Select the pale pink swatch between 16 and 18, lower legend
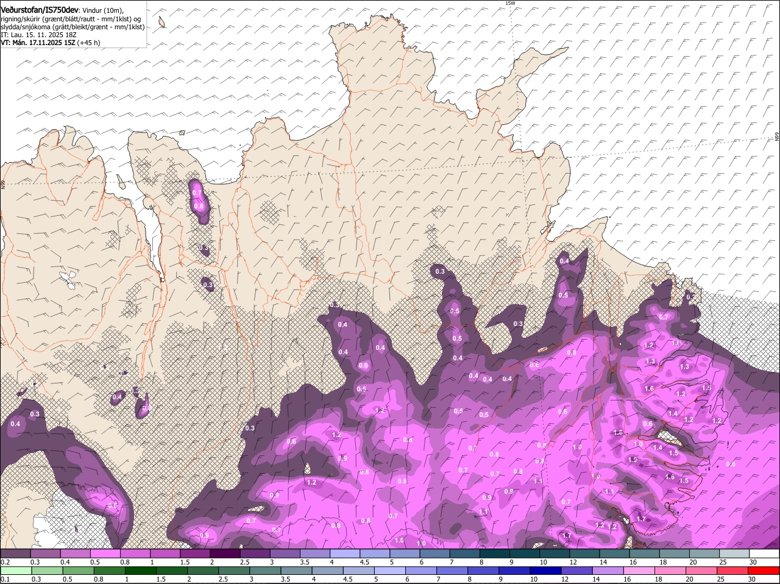This screenshot has height=584, width=780. tap(638, 571)
